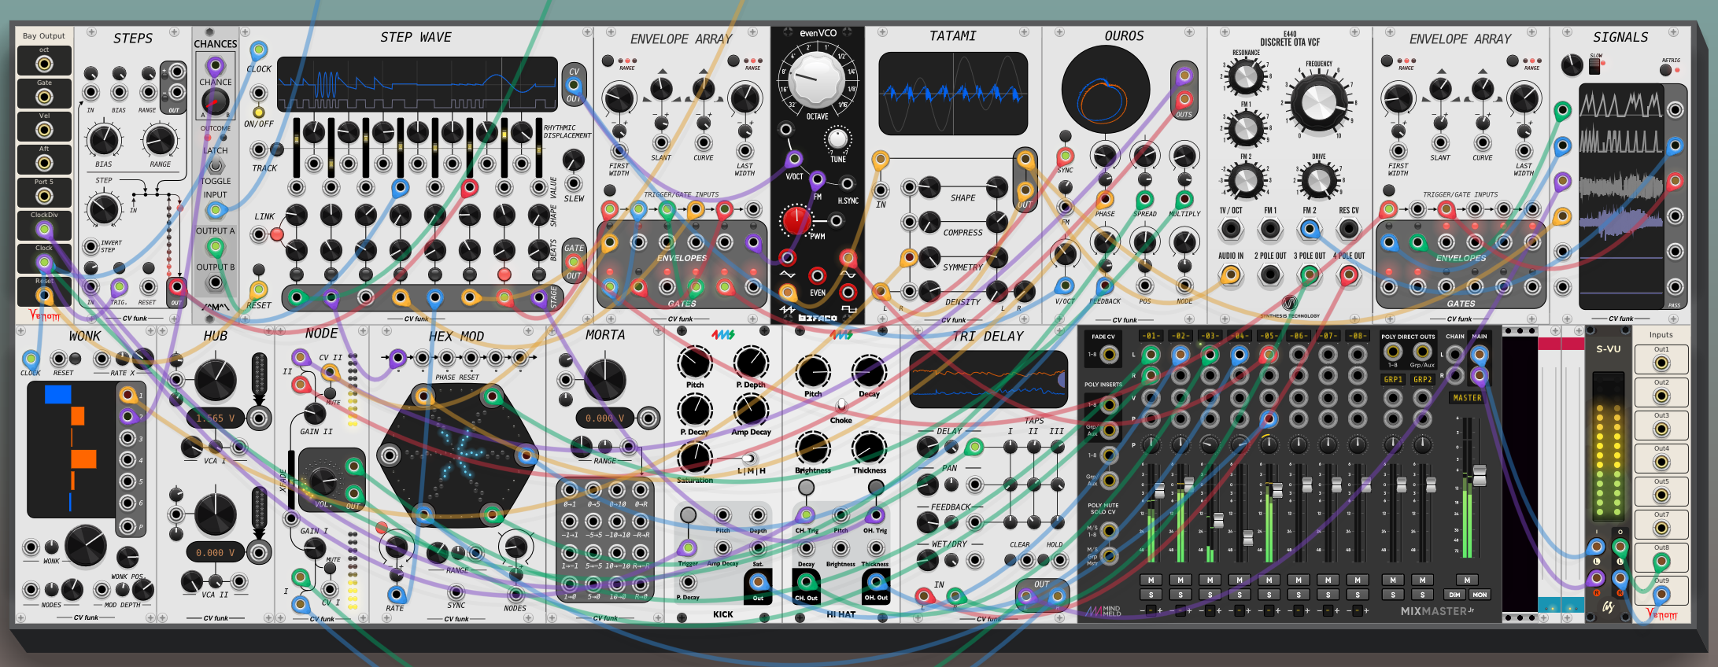Viewport: 1718px width, 667px height.
Task: Click the red LINK button on STEP WAVE
Action: tap(277, 234)
